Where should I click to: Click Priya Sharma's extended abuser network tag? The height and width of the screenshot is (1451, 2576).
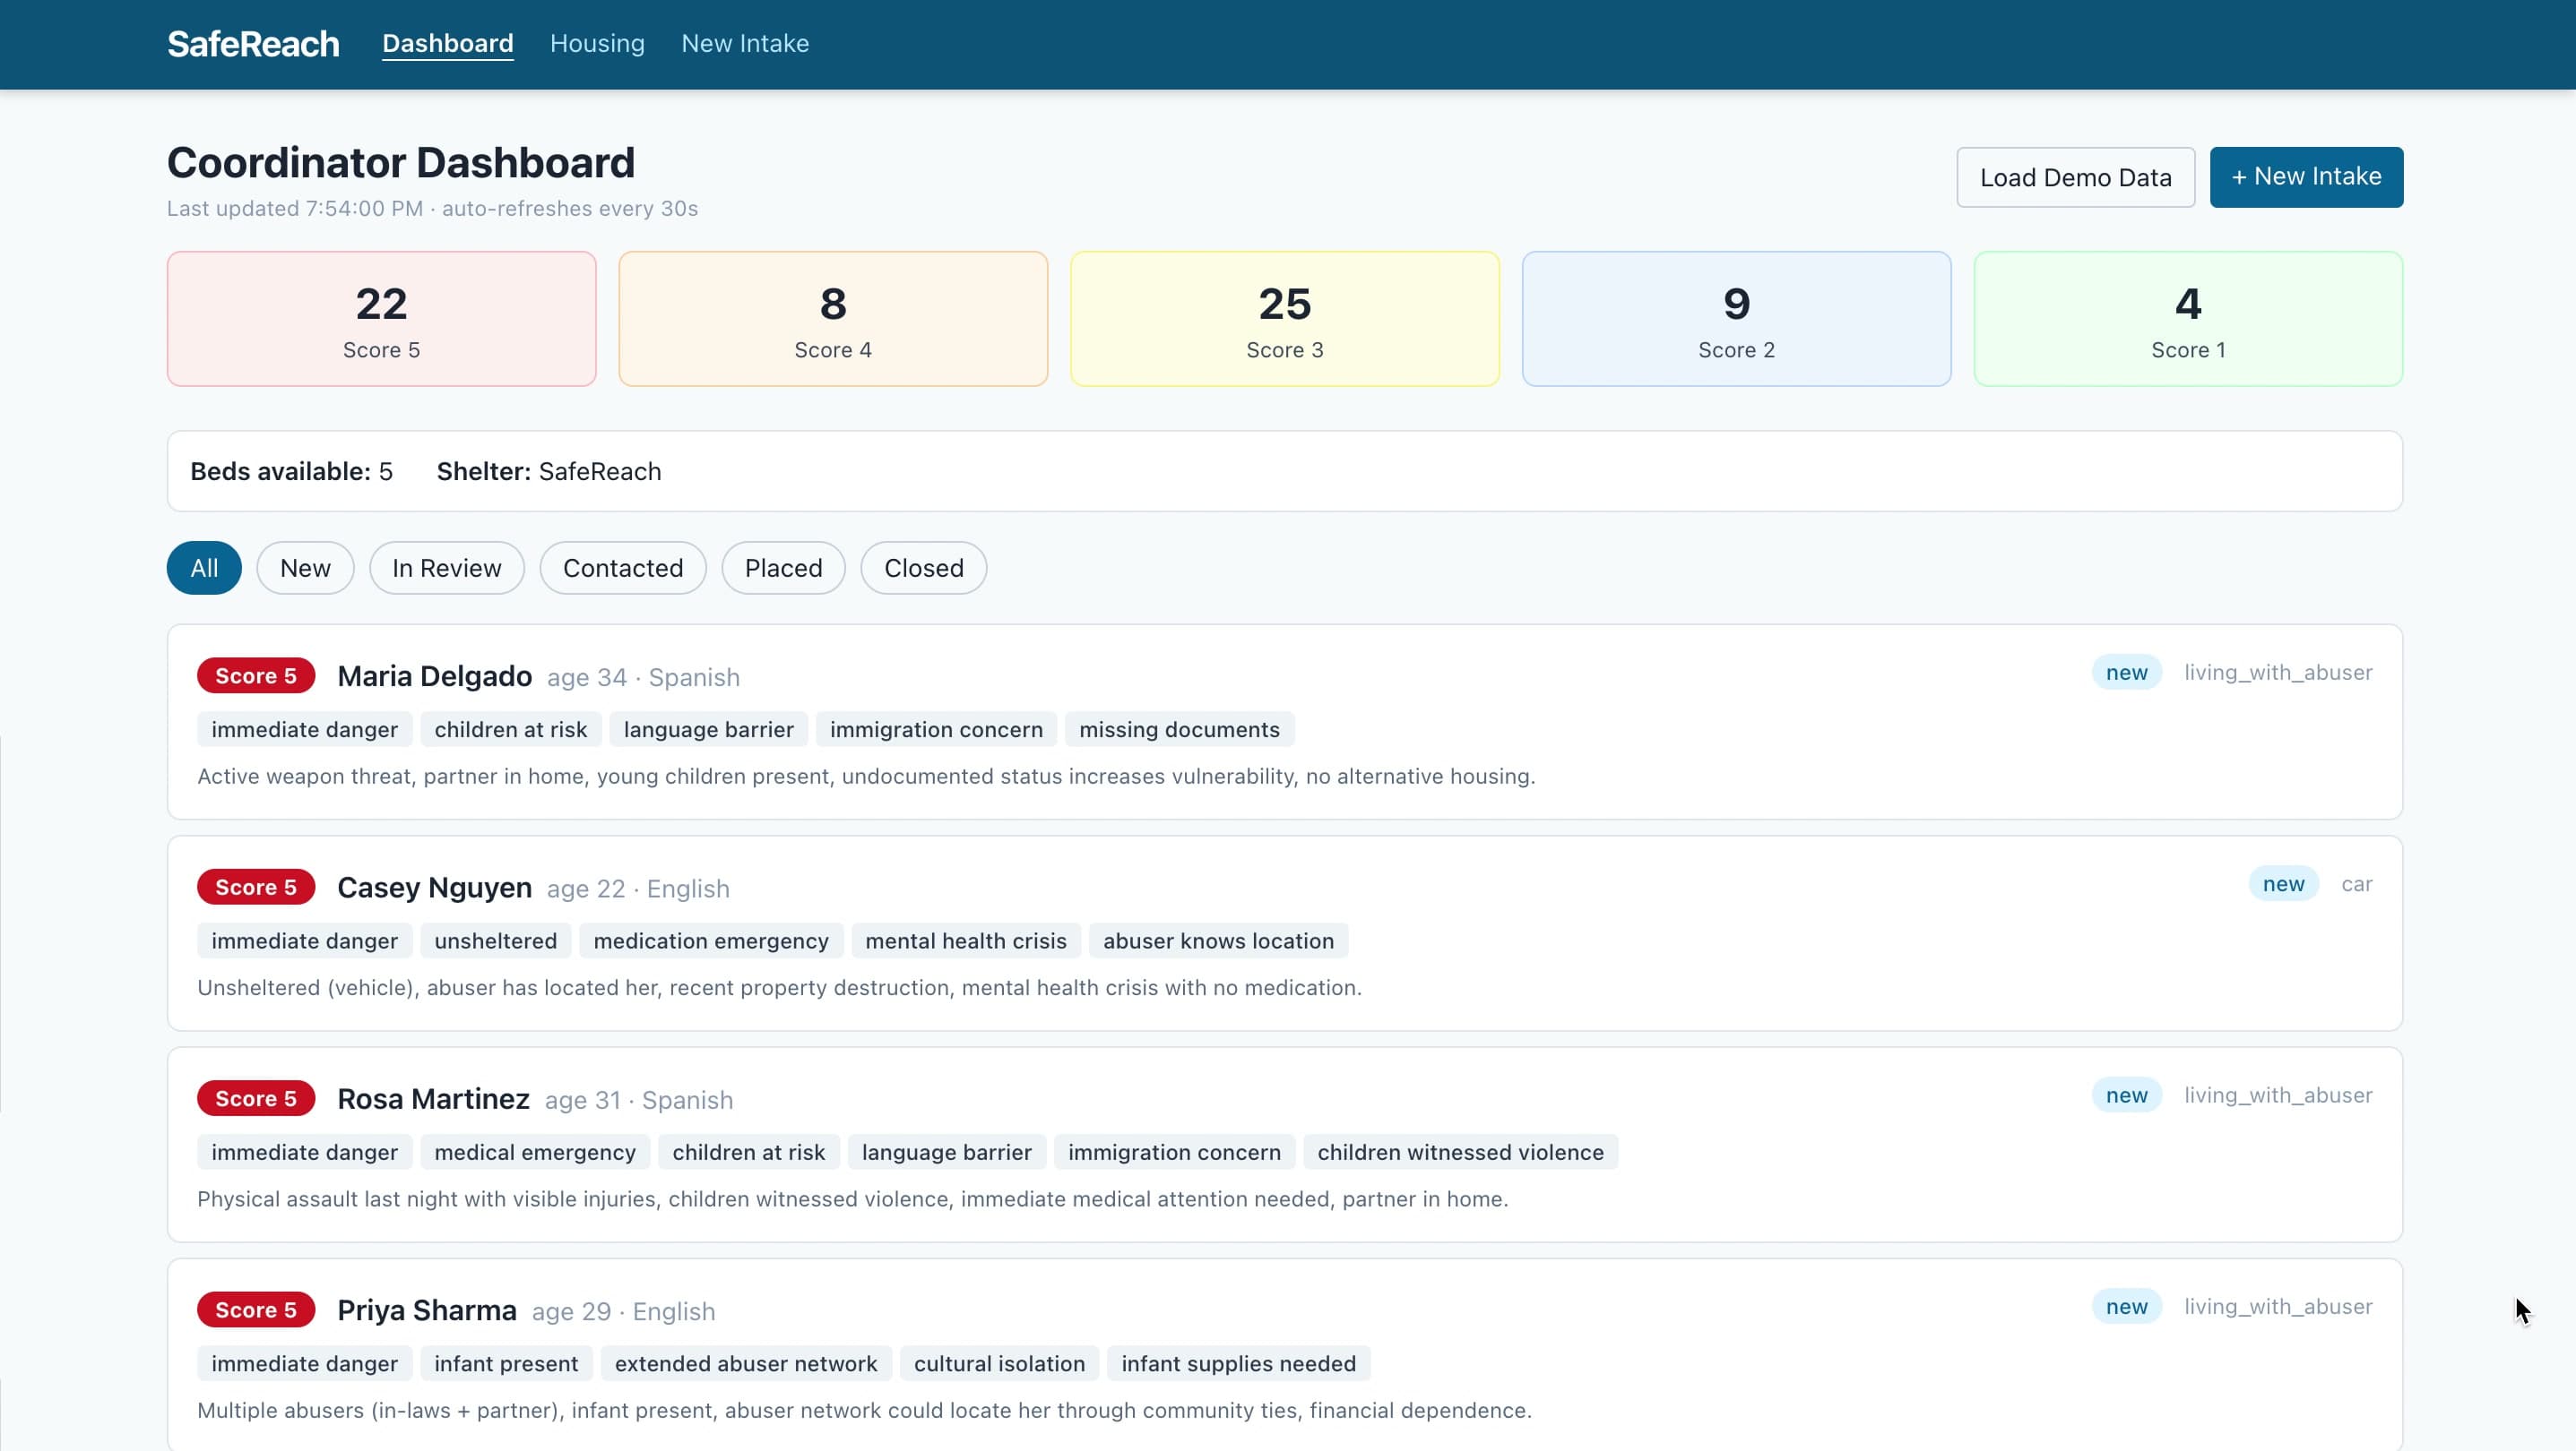click(x=746, y=1364)
